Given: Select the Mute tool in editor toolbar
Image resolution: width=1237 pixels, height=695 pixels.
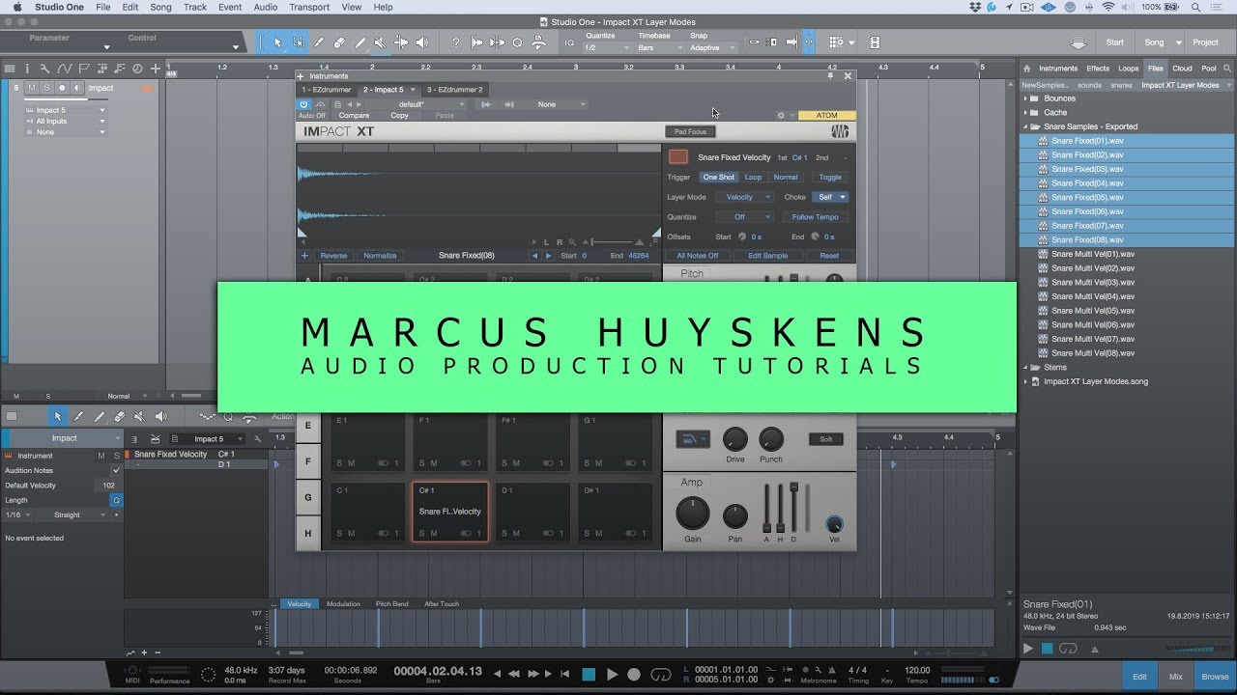Looking at the screenshot, I should tap(139, 416).
